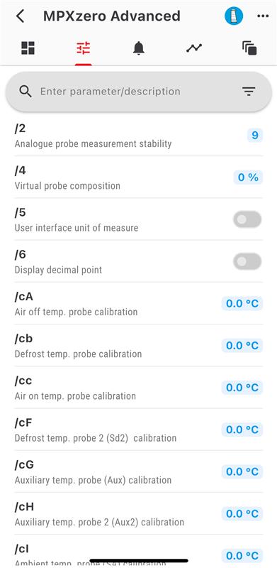Open the blue device profile icon
277x568 pixels.
pos(234,16)
